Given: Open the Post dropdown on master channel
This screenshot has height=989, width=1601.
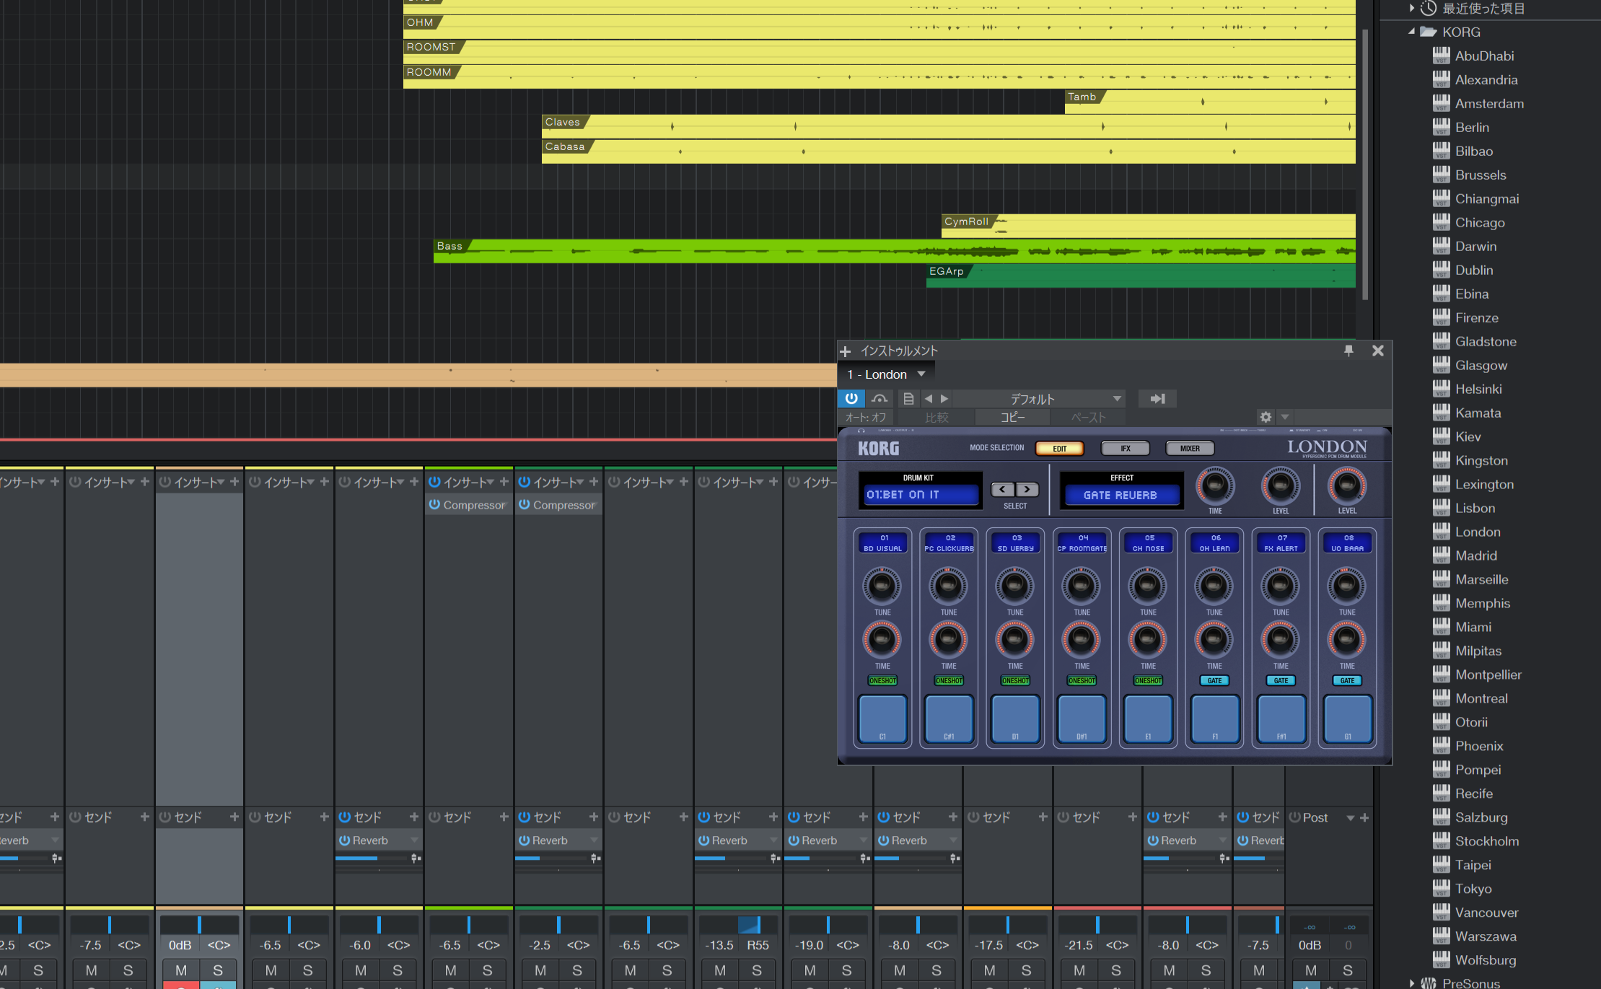Looking at the screenshot, I should [x=1350, y=817].
